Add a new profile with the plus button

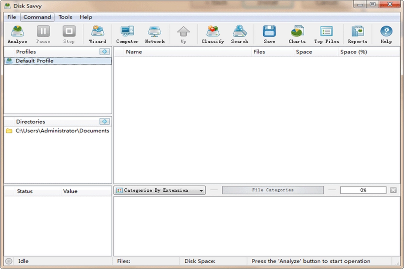104,52
